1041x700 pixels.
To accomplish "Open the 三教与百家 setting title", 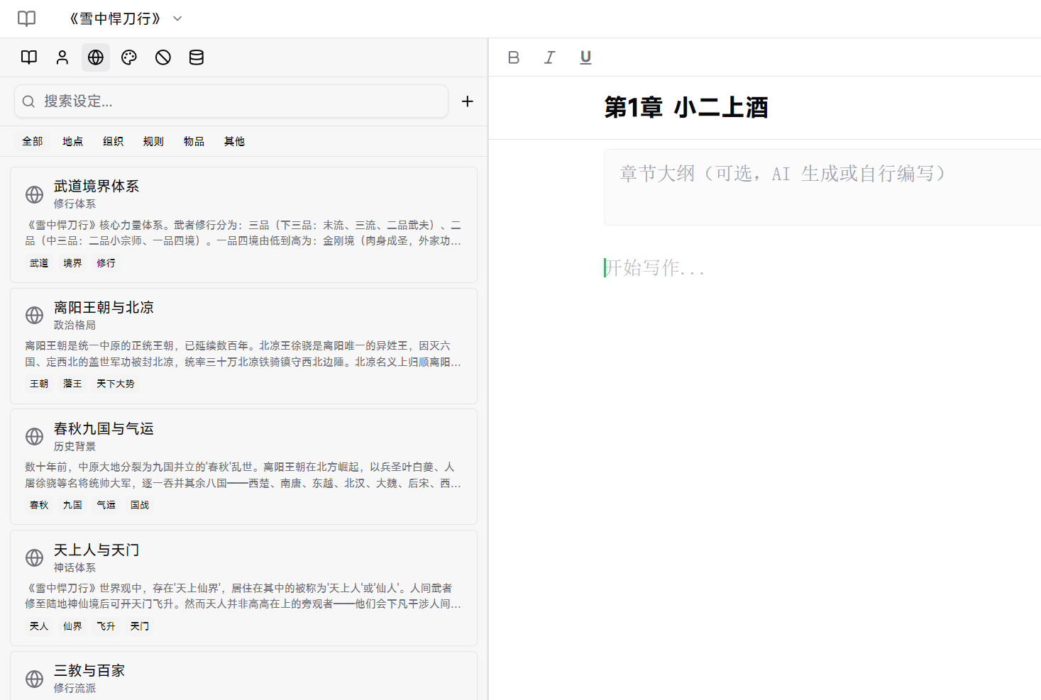I will coord(89,670).
